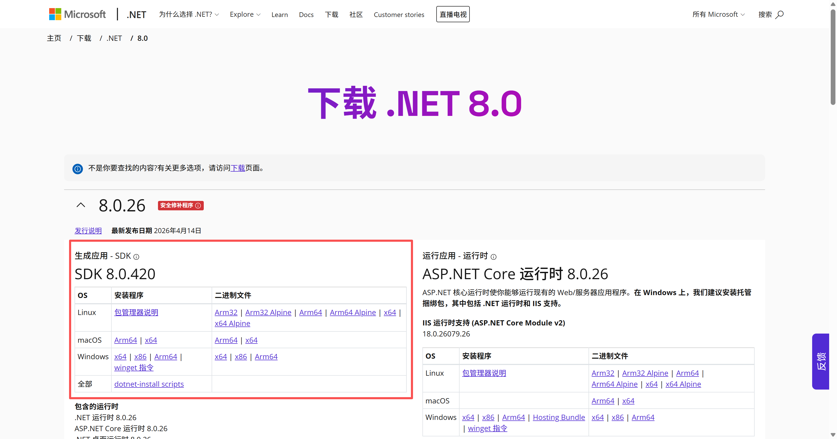Open the Learn menu item
837x439 pixels.
pyautogui.click(x=279, y=15)
